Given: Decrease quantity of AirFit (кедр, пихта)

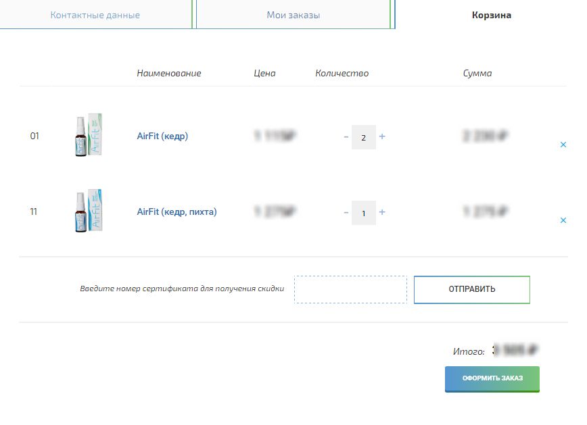Looking at the screenshot, I should (346, 212).
